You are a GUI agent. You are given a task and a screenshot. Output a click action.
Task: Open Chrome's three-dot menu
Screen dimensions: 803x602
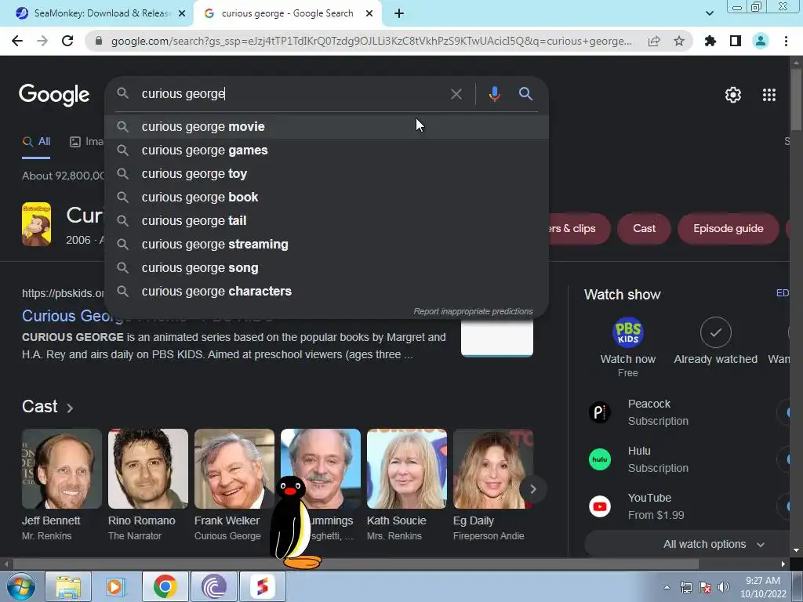[786, 41]
